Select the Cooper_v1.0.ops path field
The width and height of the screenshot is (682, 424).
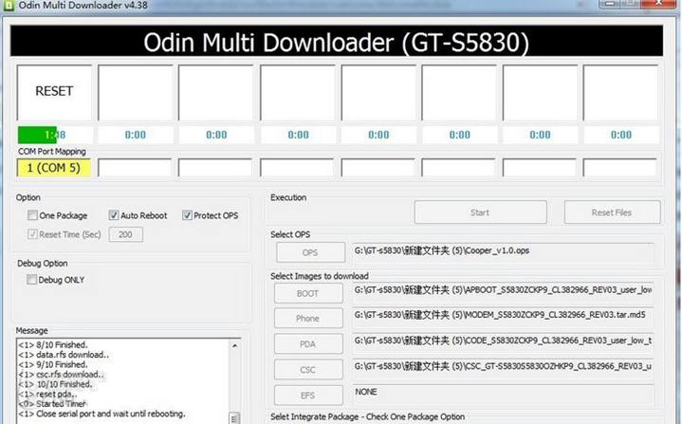[x=503, y=252]
